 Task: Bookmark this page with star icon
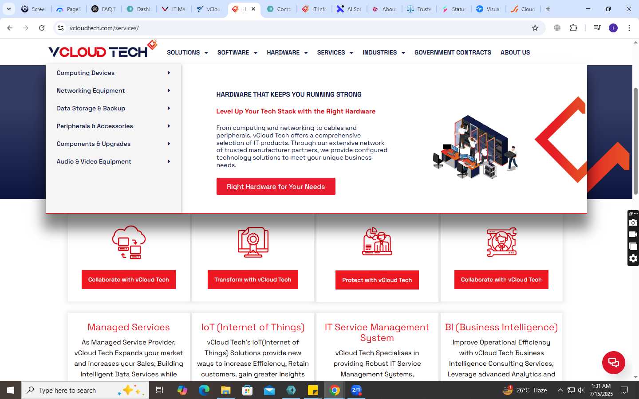[x=535, y=28]
